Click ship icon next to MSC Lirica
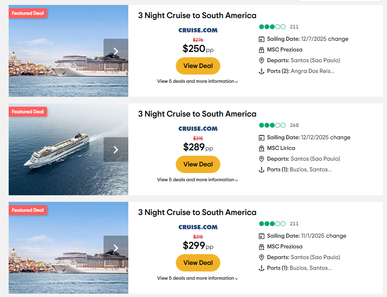Image resolution: width=387 pixels, height=297 pixels. point(261,148)
